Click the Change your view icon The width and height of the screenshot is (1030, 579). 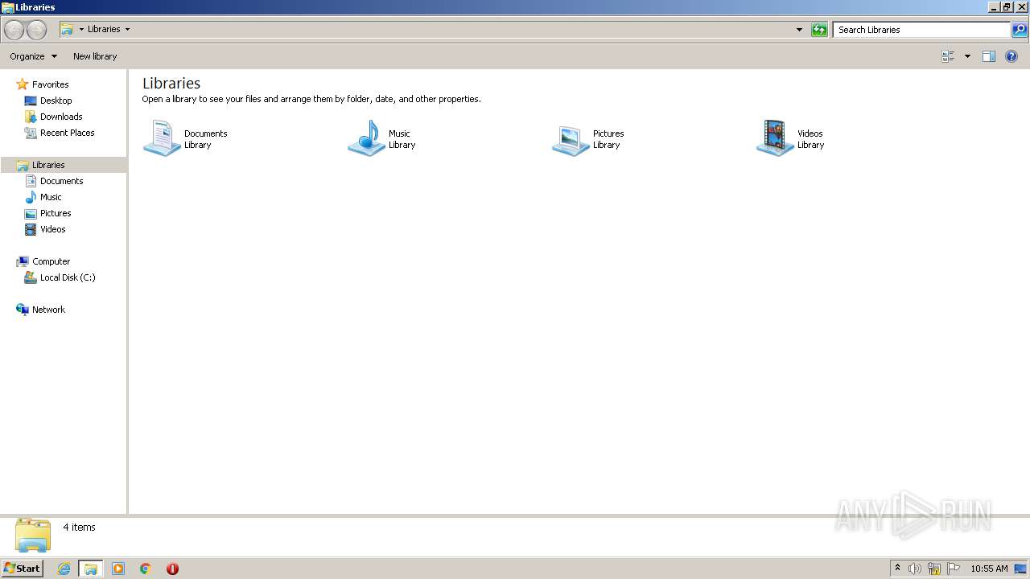948,56
